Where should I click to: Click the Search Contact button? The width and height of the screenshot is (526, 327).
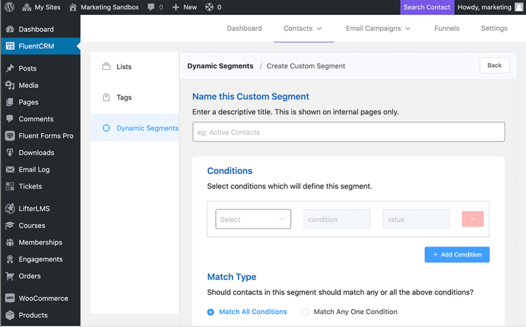point(427,7)
